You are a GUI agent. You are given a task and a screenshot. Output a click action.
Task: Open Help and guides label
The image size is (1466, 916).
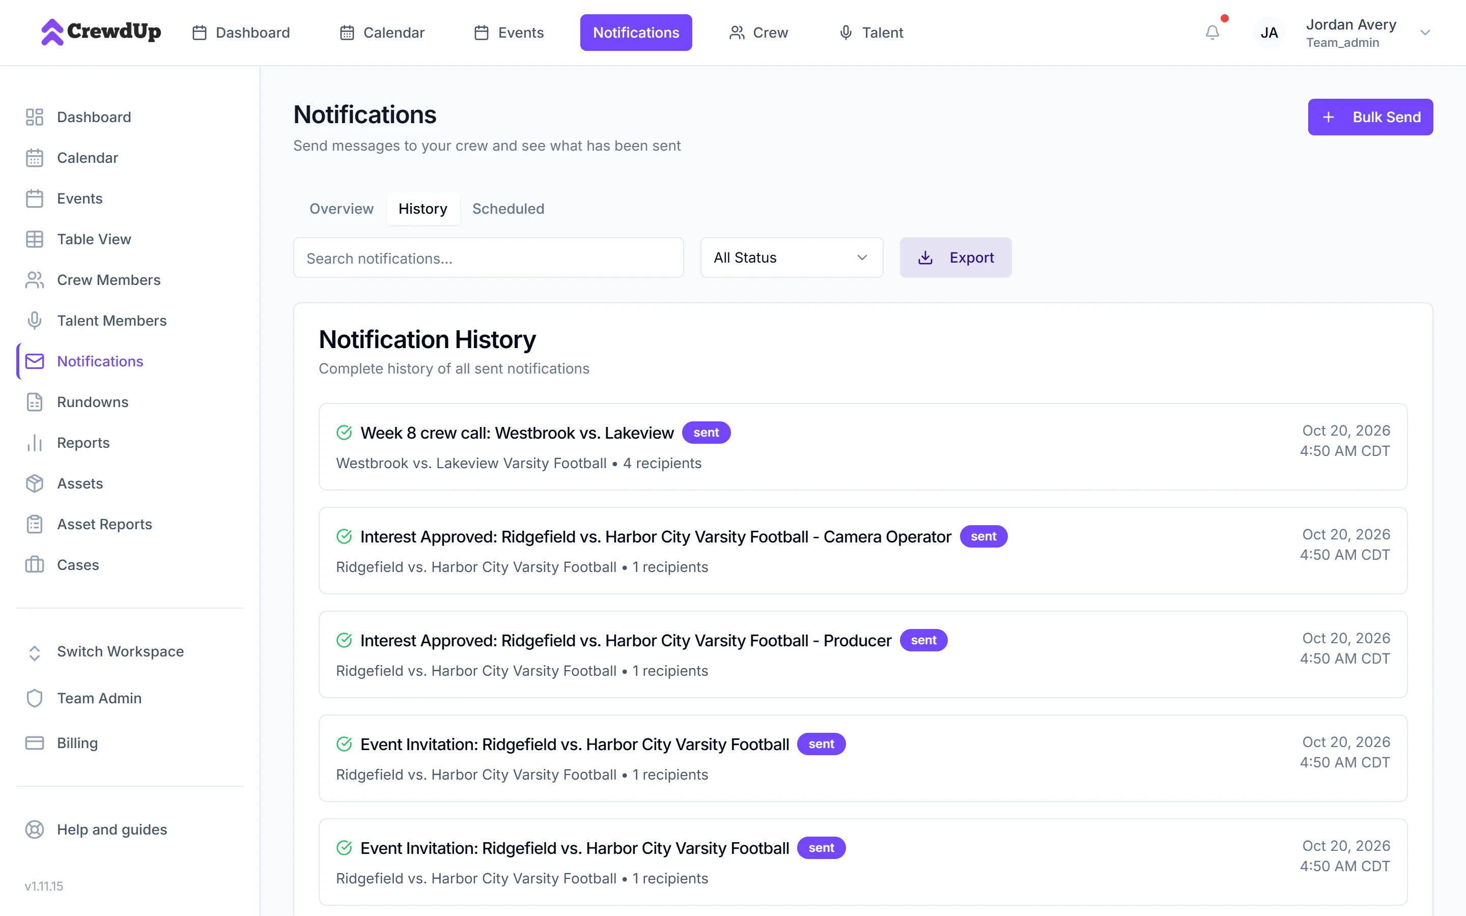coord(112,829)
